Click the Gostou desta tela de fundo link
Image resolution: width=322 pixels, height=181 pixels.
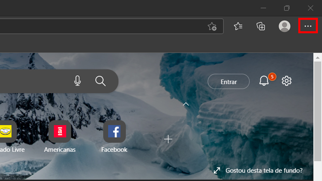pyautogui.click(x=264, y=170)
